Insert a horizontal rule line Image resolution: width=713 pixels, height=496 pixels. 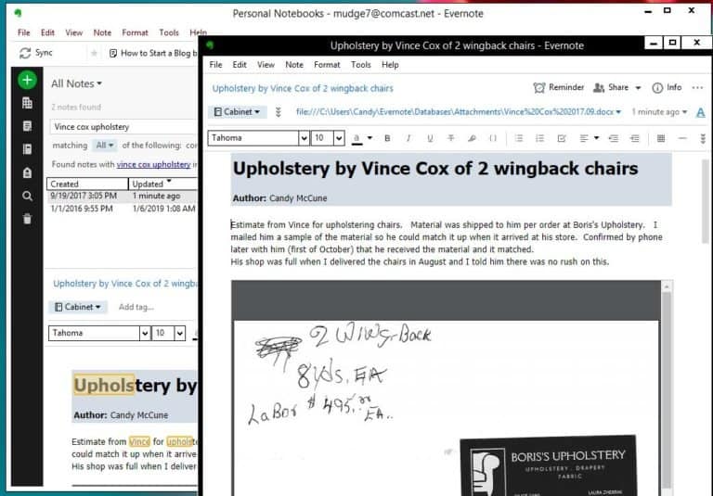(682, 138)
